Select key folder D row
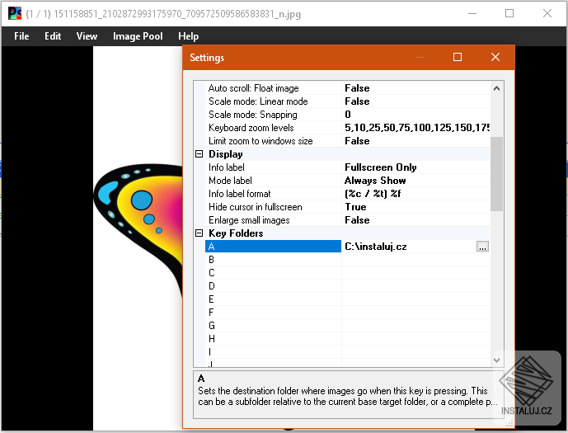This screenshot has height=433, width=568. pos(348,286)
